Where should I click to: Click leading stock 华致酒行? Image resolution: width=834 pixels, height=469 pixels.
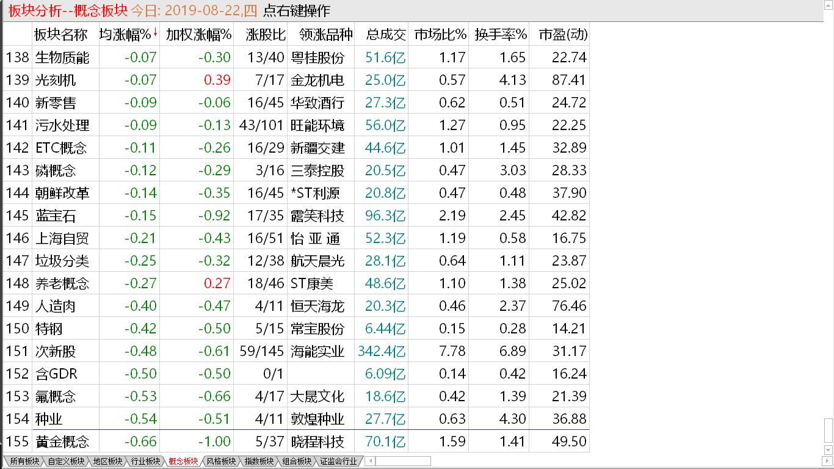coord(317,103)
